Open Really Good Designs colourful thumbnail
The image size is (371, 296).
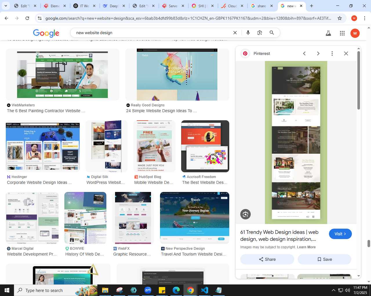(177, 75)
